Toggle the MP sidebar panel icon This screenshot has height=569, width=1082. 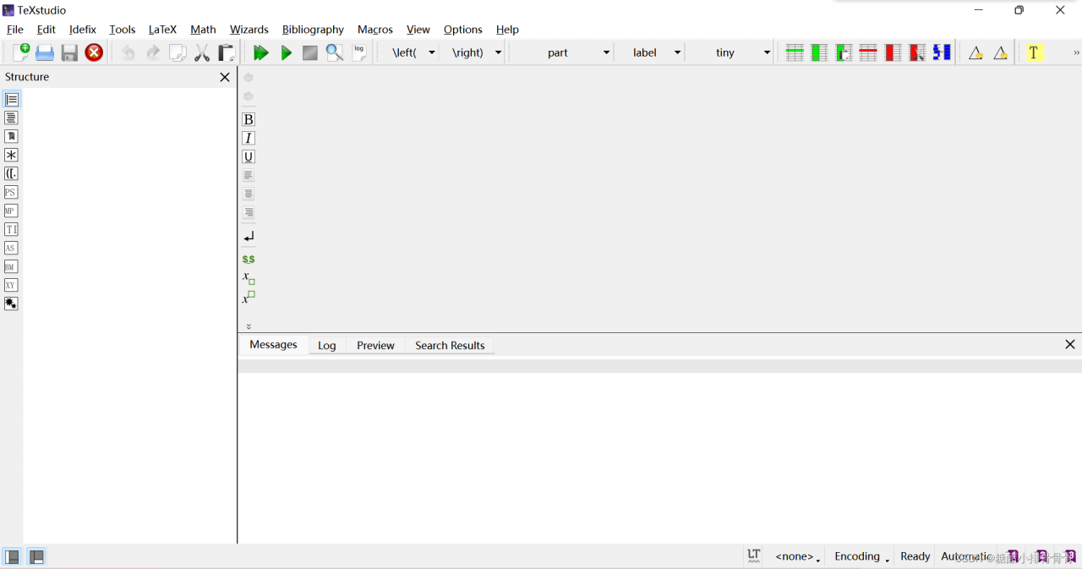[11, 211]
